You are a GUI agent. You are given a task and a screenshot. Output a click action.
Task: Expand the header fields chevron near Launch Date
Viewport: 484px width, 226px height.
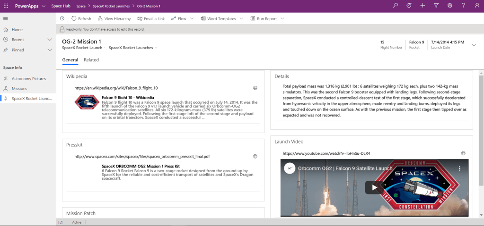(x=474, y=45)
